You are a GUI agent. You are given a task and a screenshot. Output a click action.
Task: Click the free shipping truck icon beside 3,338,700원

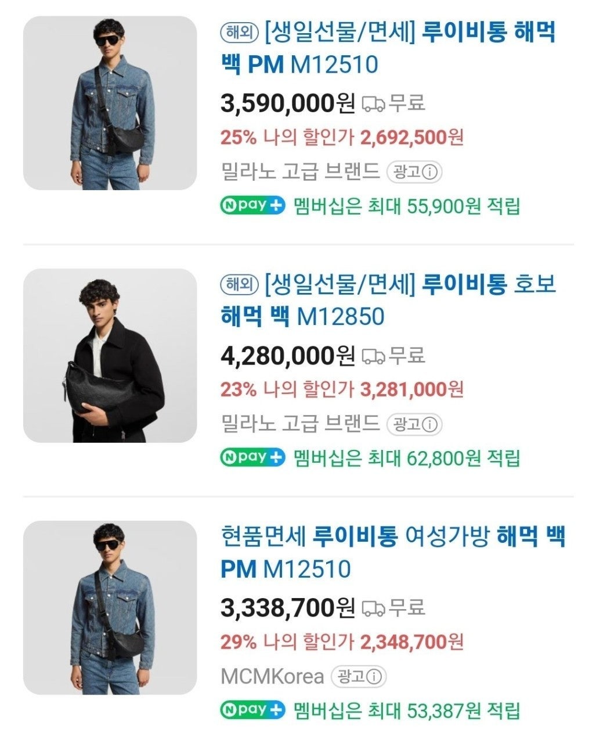[373, 609]
